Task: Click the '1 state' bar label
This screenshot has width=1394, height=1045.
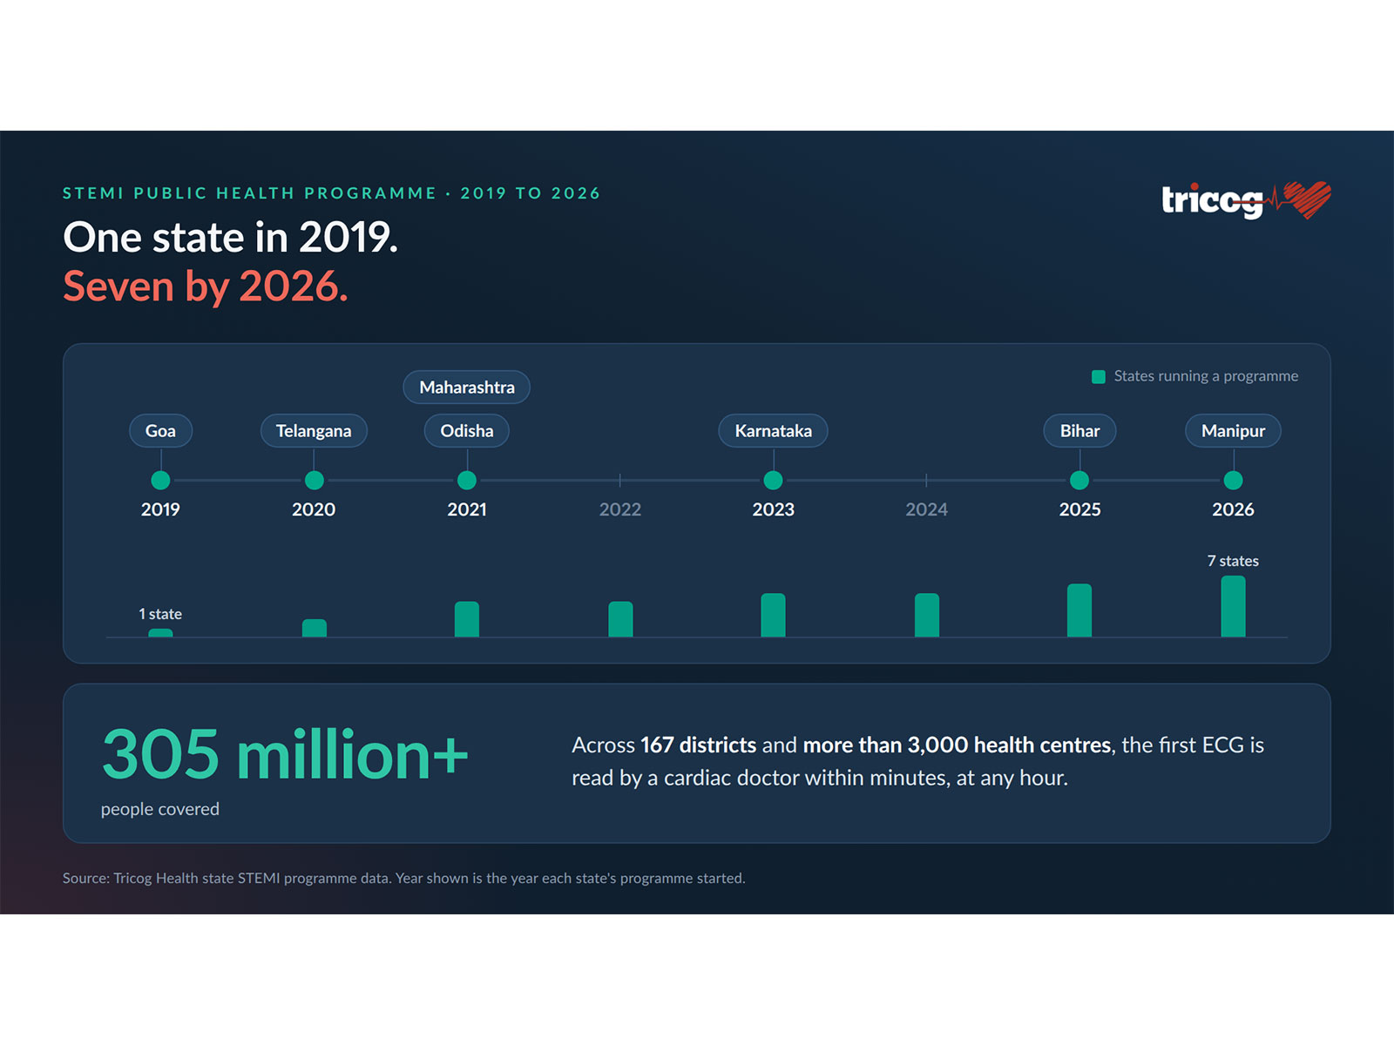Action: 160,614
